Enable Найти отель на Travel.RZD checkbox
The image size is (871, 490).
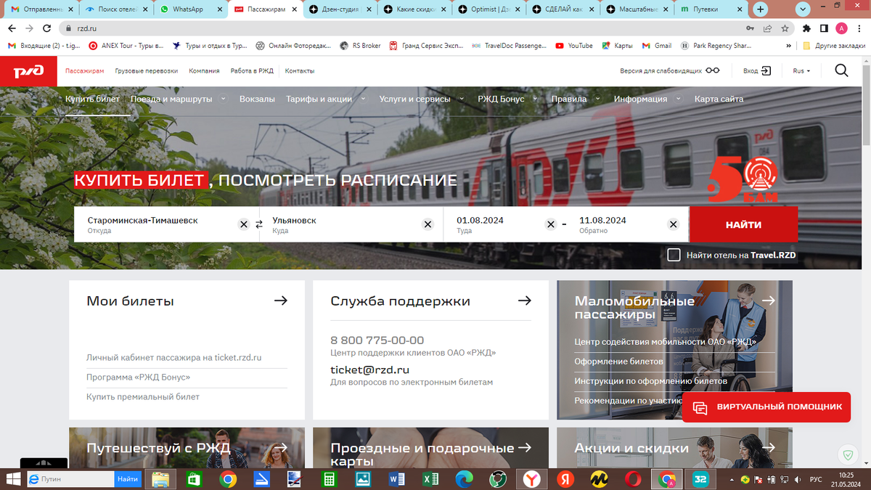coord(674,255)
